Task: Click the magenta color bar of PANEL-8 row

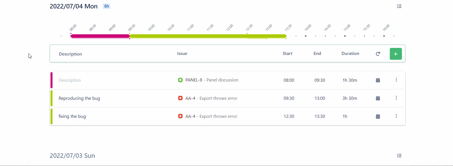Action: coord(51,80)
